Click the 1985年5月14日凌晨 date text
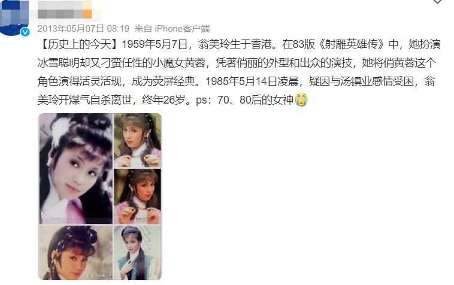The image size is (454, 285). (x=252, y=81)
